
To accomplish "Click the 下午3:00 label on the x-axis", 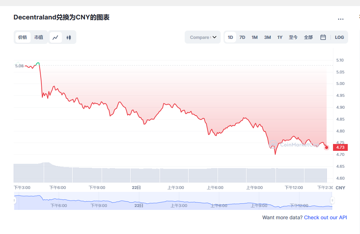I will click(22, 188).
